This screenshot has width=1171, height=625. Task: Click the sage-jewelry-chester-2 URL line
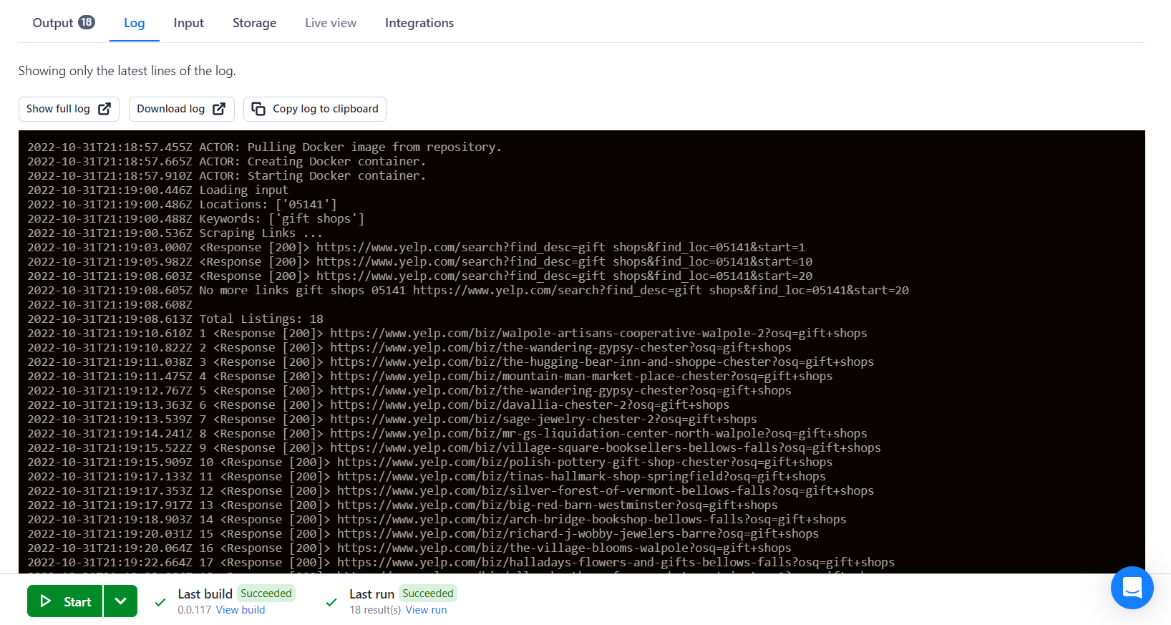[392, 420]
